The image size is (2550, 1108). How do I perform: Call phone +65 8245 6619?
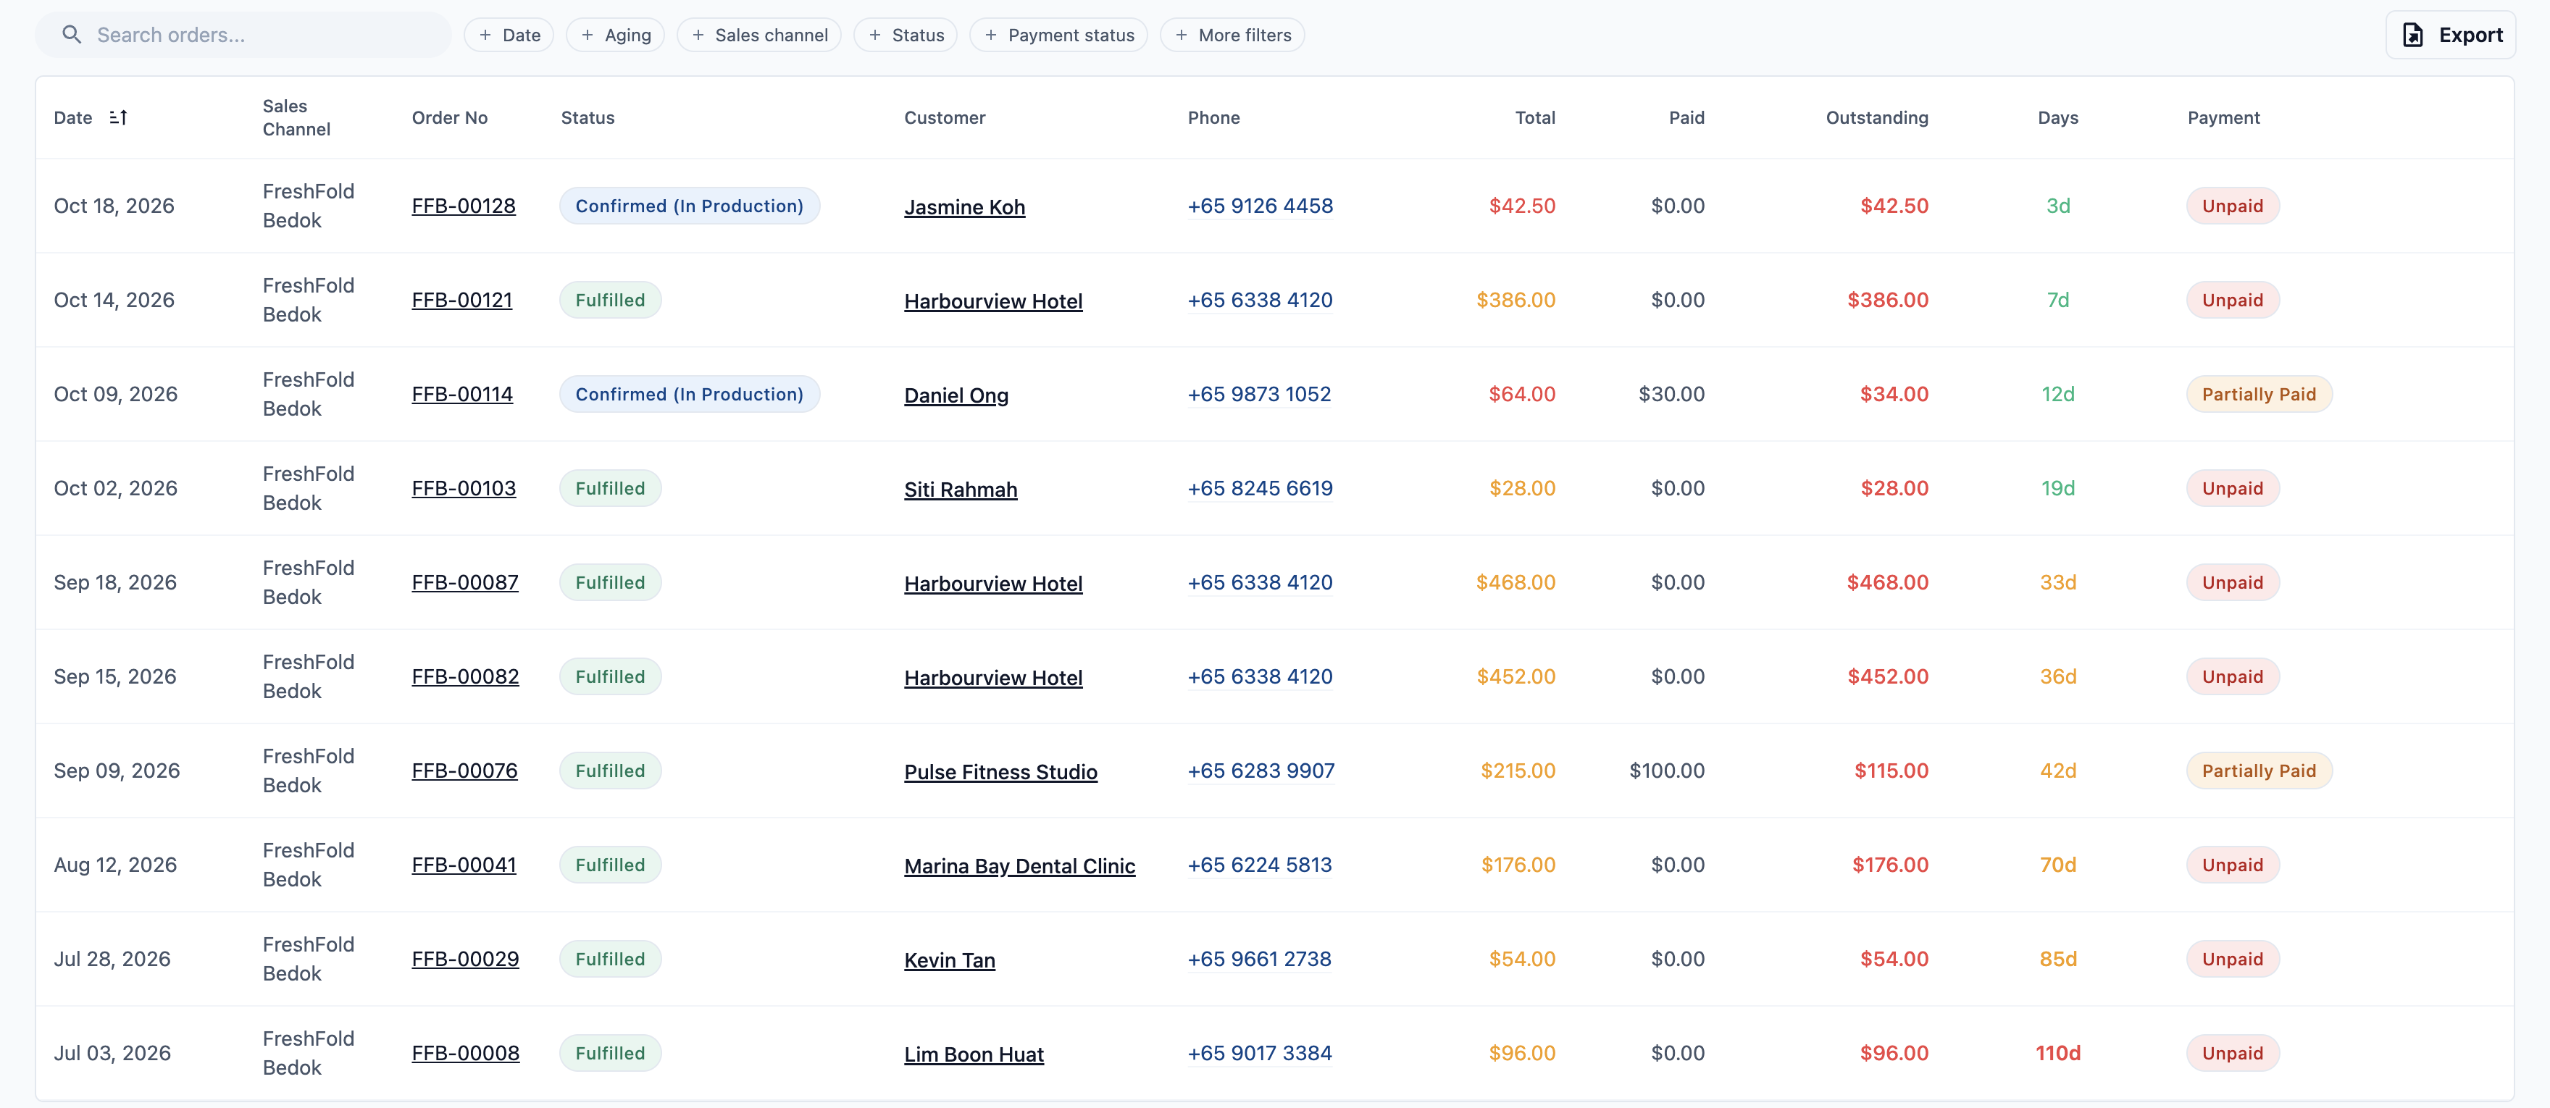(1261, 487)
